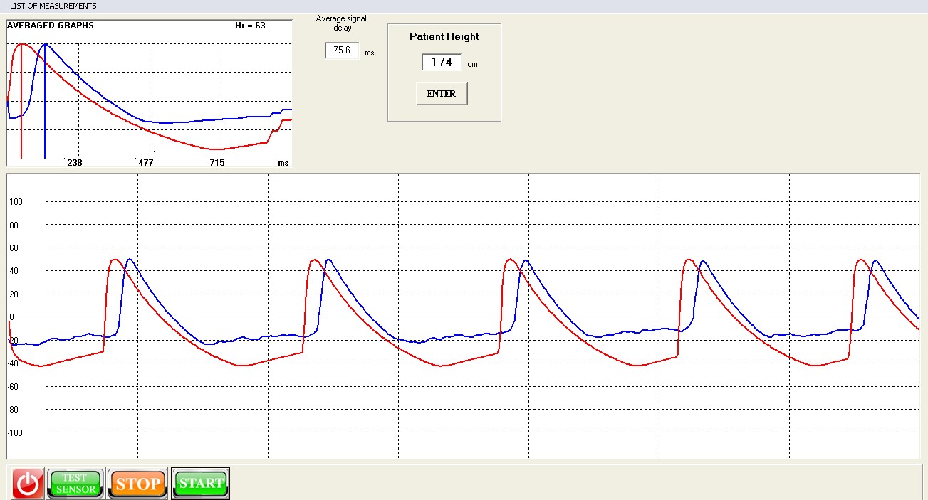Image resolution: width=928 pixels, height=500 pixels.
Task: Click the Patient Height input field
Action: tap(442, 63)
